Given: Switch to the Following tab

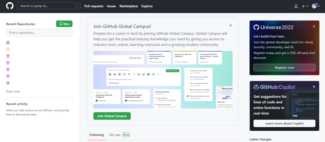Looking at the screenshot, I should coord(97,135).
